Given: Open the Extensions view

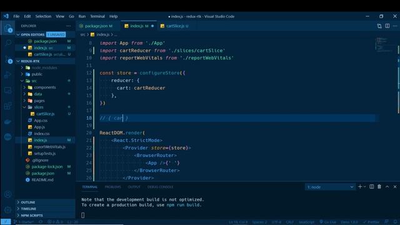Looking at the screenshot, I should (x=7, y=106).
